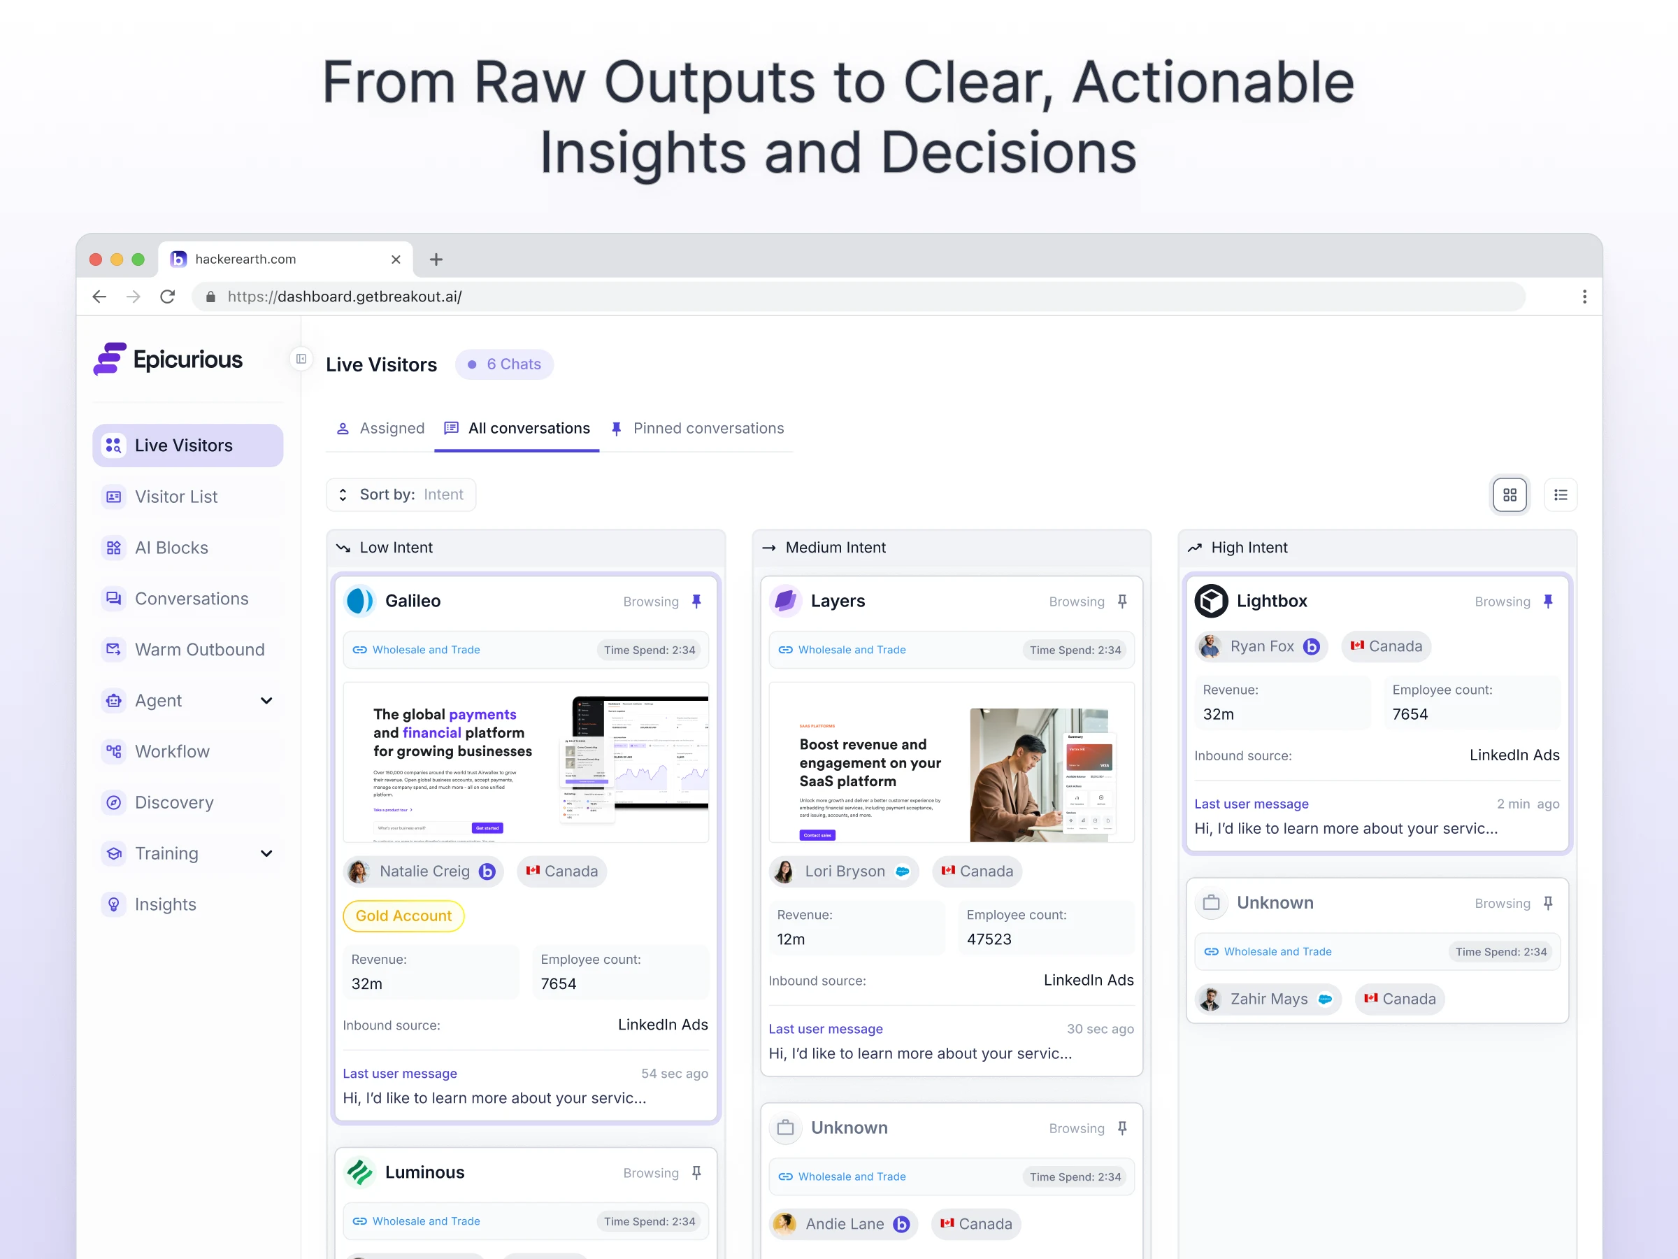Unpin the Galileo conversation card
Viewport: 1678px width, 1259px height.
[696, 601]
